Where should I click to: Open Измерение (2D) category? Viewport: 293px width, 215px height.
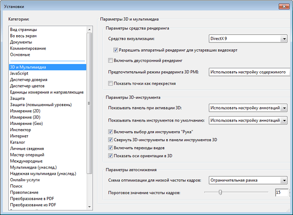click(x=48, y=111)
